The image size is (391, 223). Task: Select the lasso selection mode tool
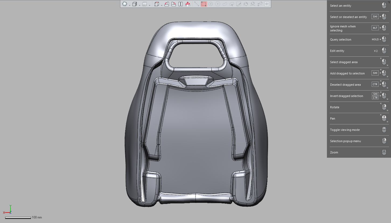(x=225, y=4)
